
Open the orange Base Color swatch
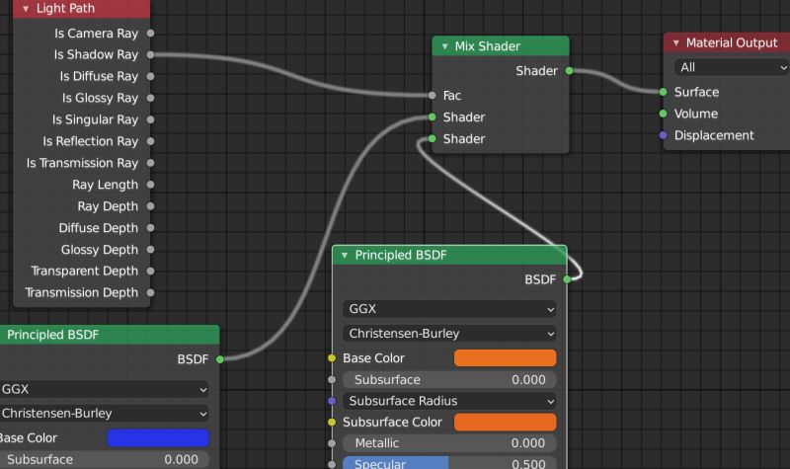(506, 358)
